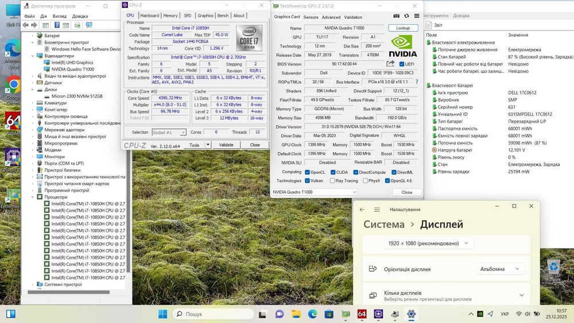Click the Пошук search box in the taskbar
This screenshot has width=574, height=323.
213,314
